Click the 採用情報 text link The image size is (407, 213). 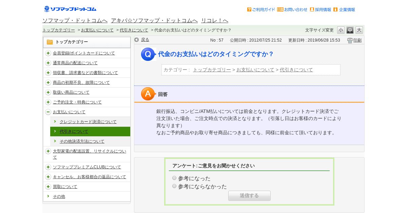(x=323, y=10)
